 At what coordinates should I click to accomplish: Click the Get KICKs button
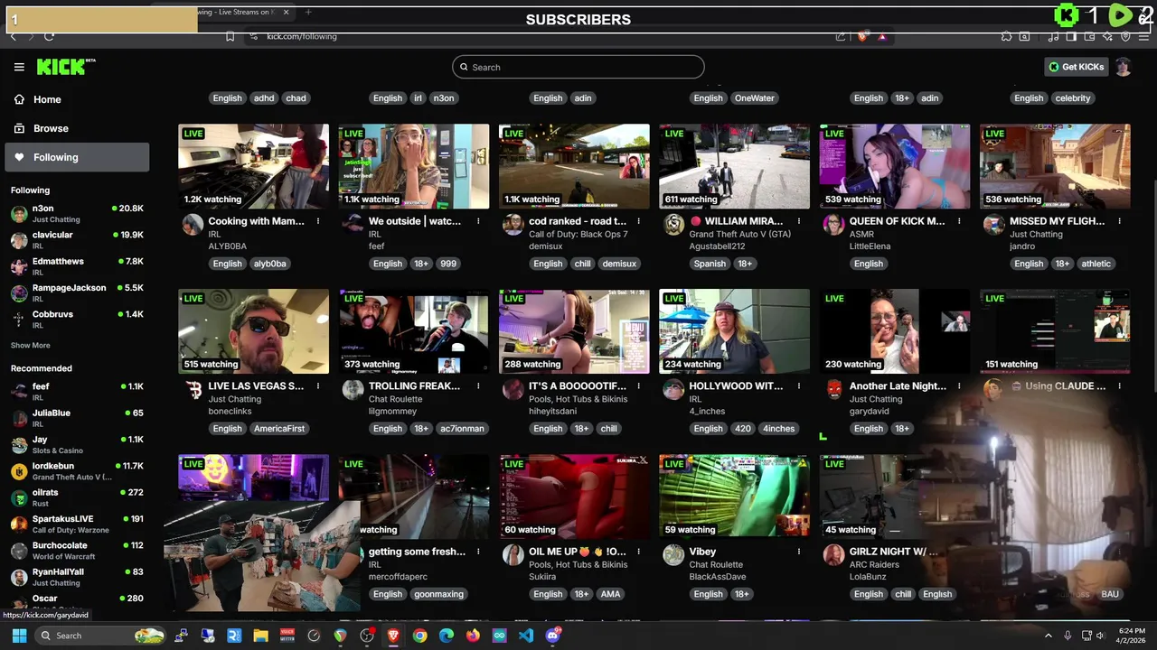[1076, 67]
